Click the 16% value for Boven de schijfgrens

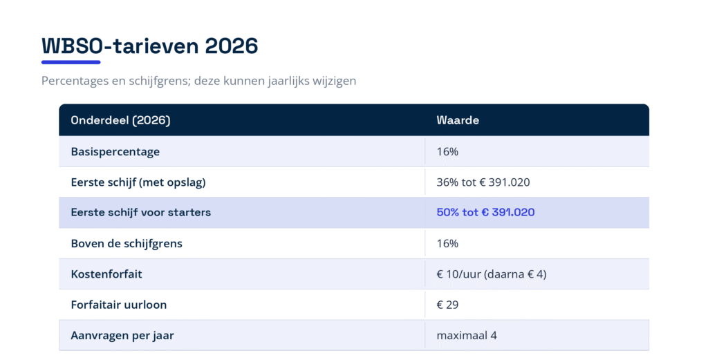pyautogui.click(x=447, y=244)
